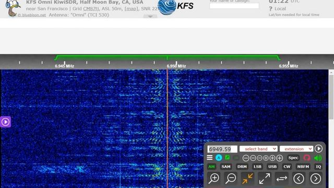Viewport: 334px width, 188px height.
Task: Click orange inward arrows max zoom-in icon
Action: click(247, 178)
